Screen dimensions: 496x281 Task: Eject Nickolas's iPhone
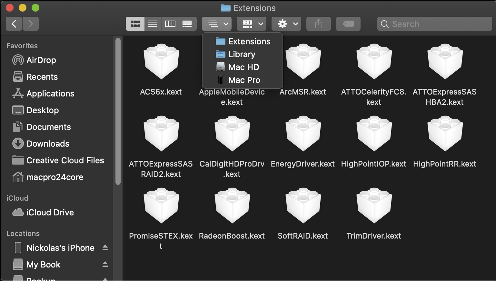tap(105, 248)
